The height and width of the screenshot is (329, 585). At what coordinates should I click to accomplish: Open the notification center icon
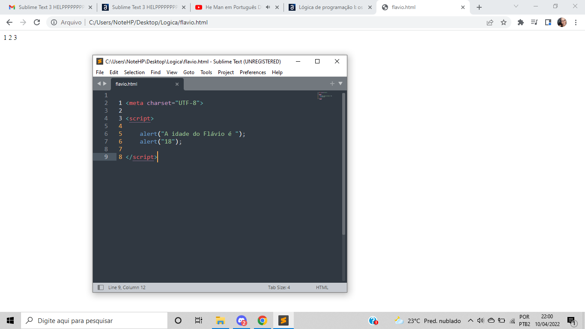[x=571, y=320]
